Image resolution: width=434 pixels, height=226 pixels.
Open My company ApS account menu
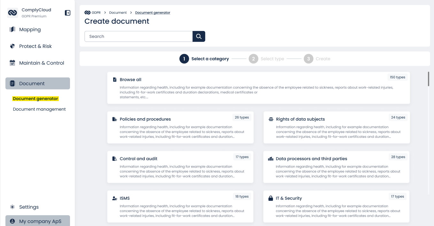[38, 221]
